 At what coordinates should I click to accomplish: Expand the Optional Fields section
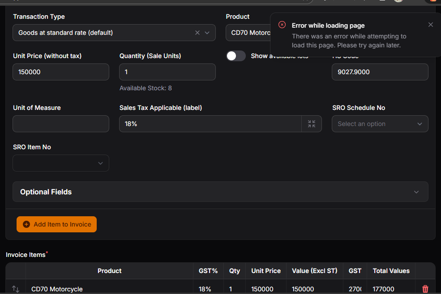pos(220,192)
